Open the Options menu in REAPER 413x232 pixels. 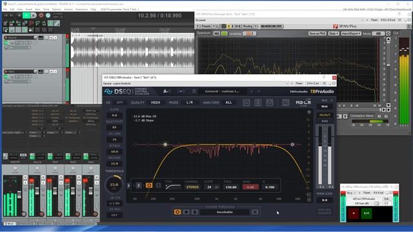coord(56,9)
